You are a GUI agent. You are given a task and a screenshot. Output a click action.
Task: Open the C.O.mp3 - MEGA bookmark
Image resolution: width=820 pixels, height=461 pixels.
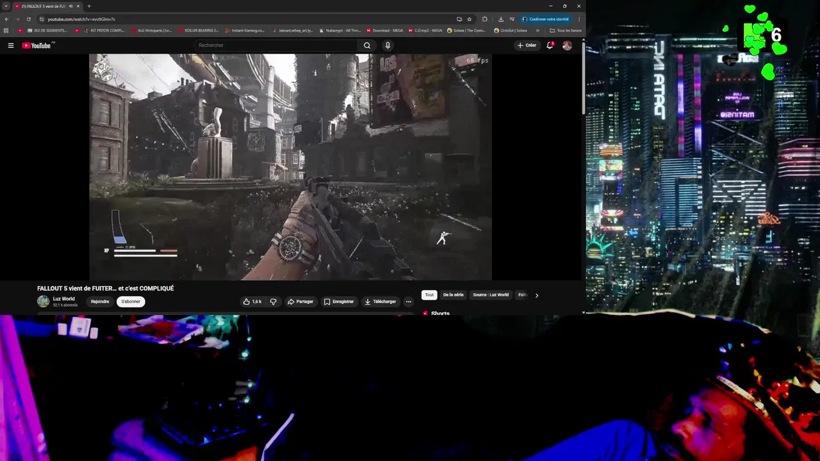(425, 31)
